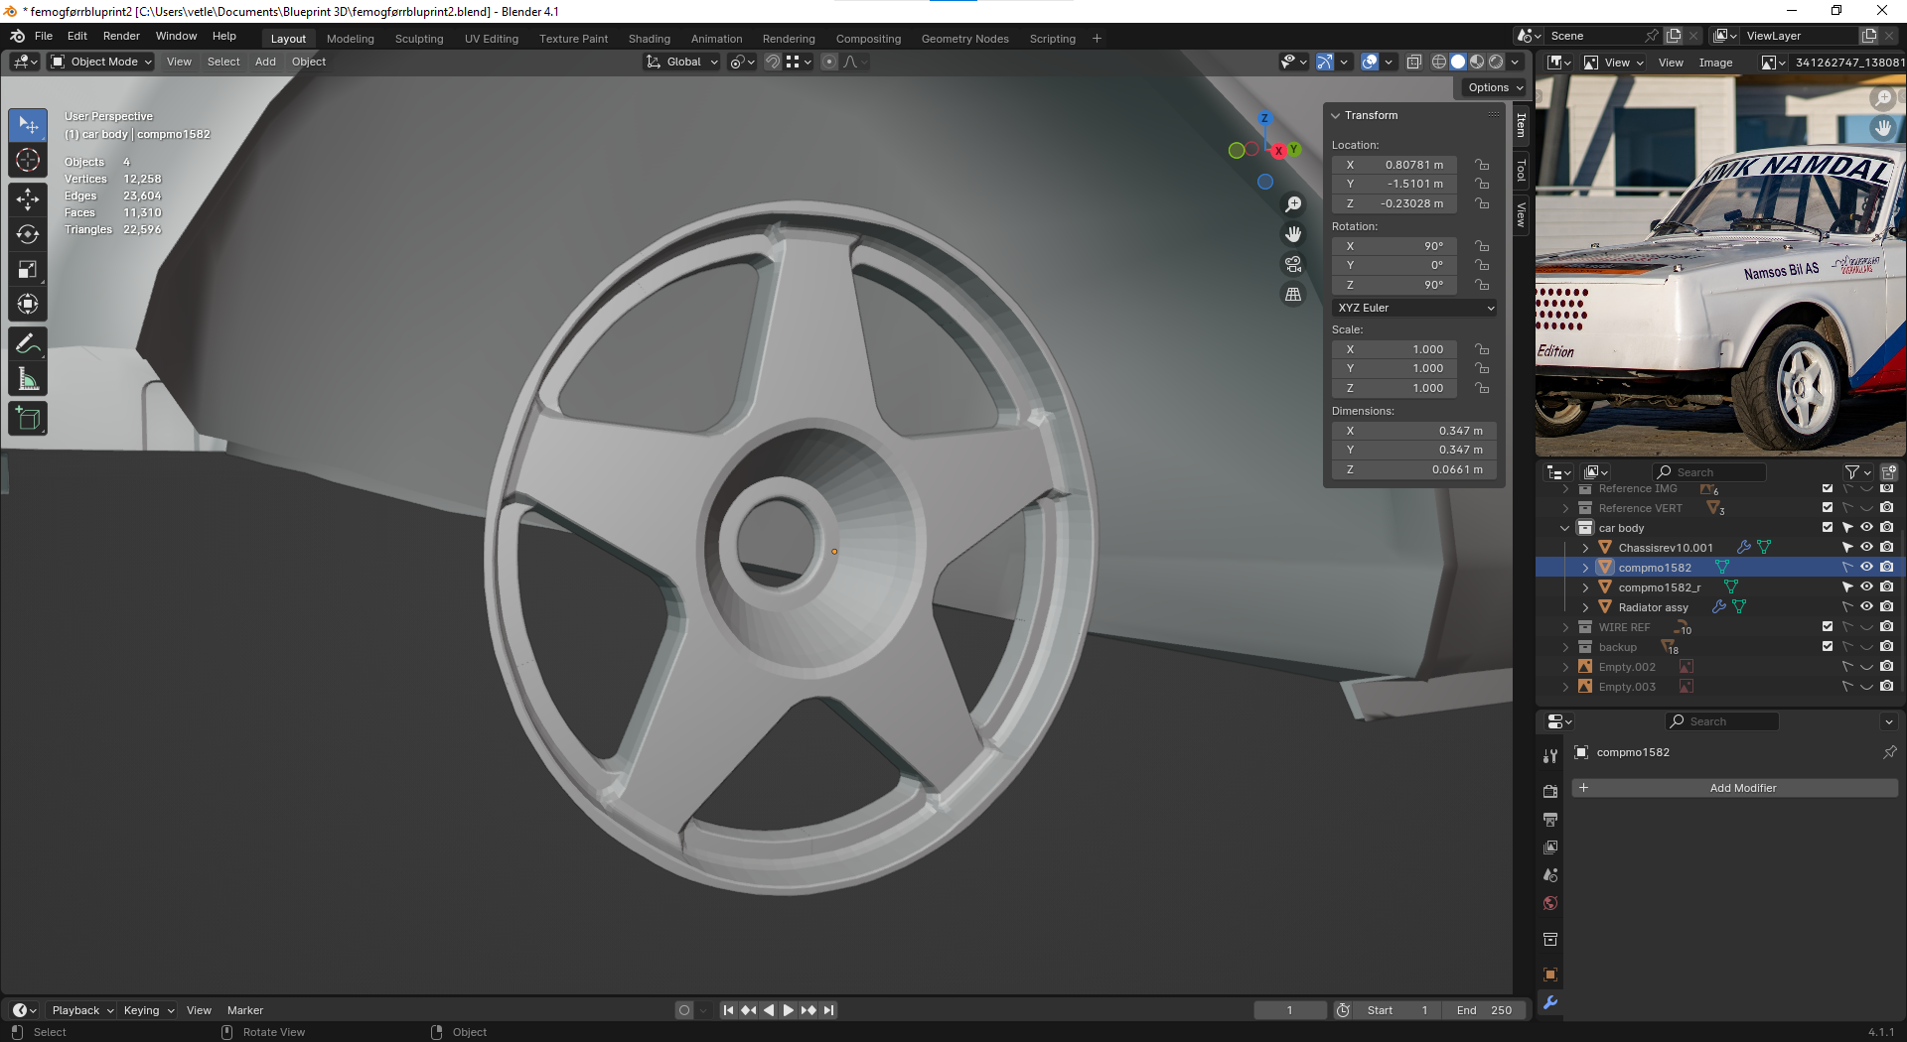The image size is (1907, 1042).
Task: Toggle snapping magnet in header
Action: tap(773, 62)
